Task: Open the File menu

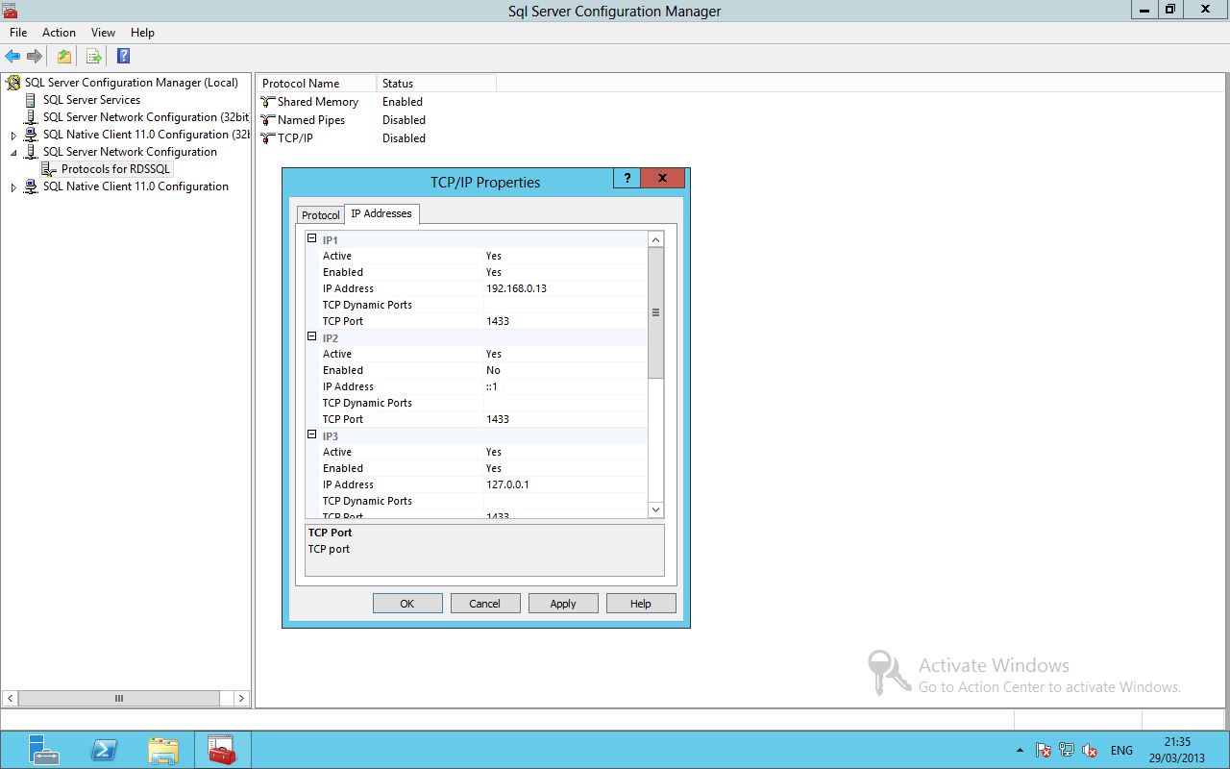Action: coord(18,33)
